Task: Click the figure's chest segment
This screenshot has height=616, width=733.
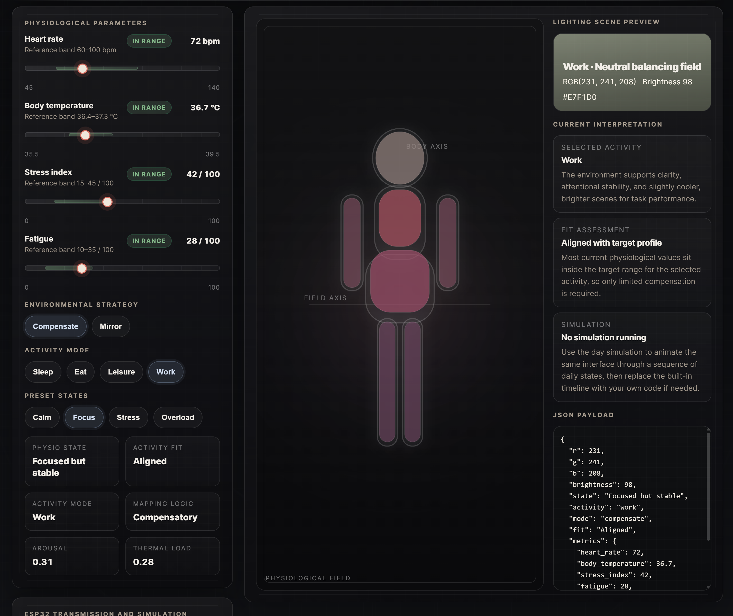Action: pos(400,218)
